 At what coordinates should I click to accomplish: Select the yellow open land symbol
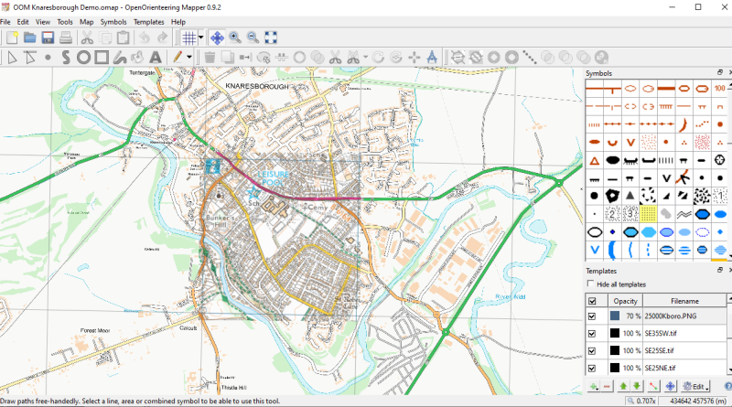coord(648,214)
